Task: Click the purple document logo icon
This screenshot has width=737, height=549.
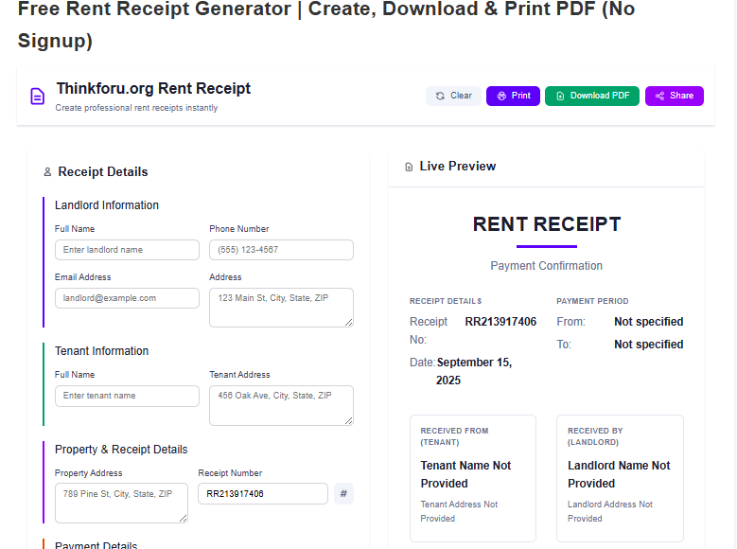Action: [x=37, y=96]
